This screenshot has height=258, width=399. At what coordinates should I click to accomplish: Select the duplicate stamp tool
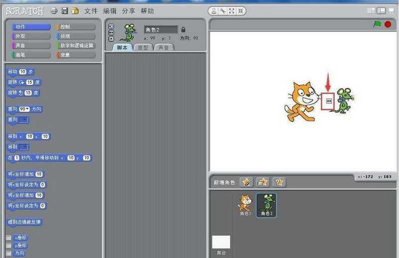click(213, 10)
